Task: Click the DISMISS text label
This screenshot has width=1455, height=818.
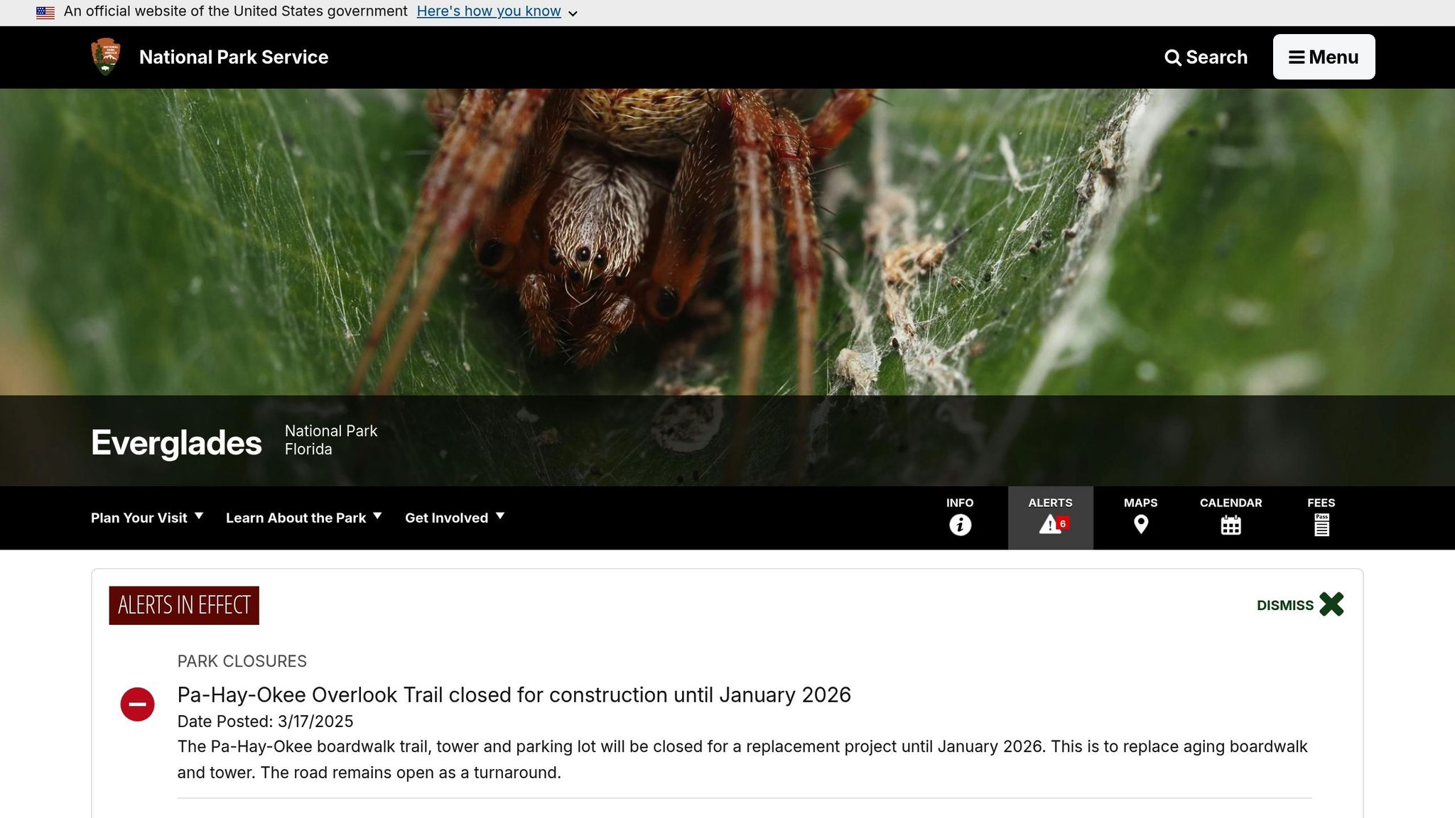Action: click(1284, 606)
